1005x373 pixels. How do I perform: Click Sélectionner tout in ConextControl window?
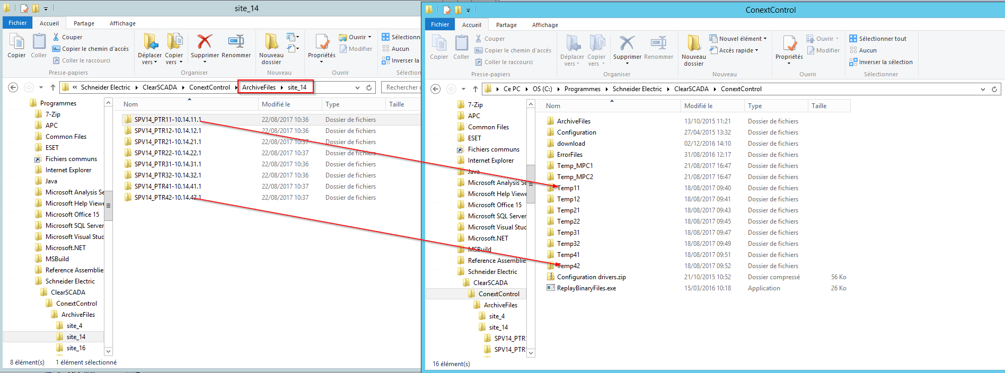882,39
